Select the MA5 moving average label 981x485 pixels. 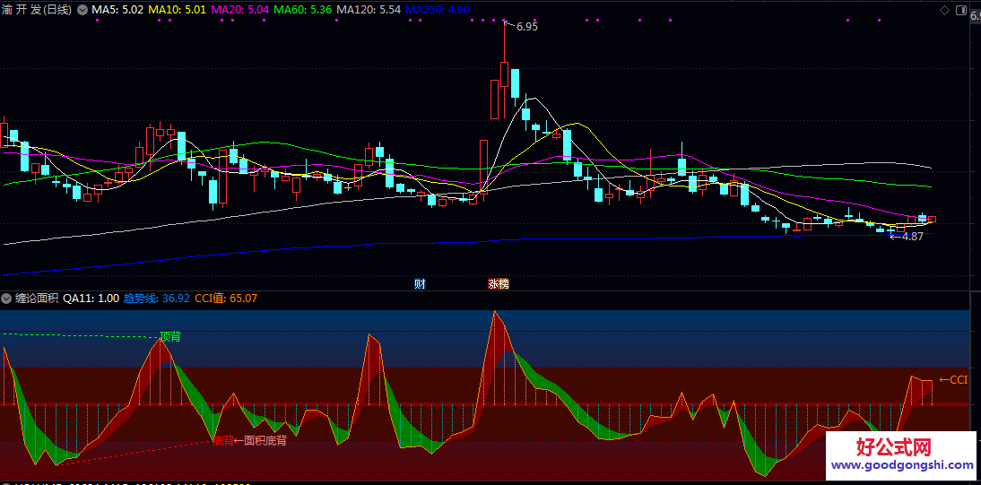[x=117, y=10]
